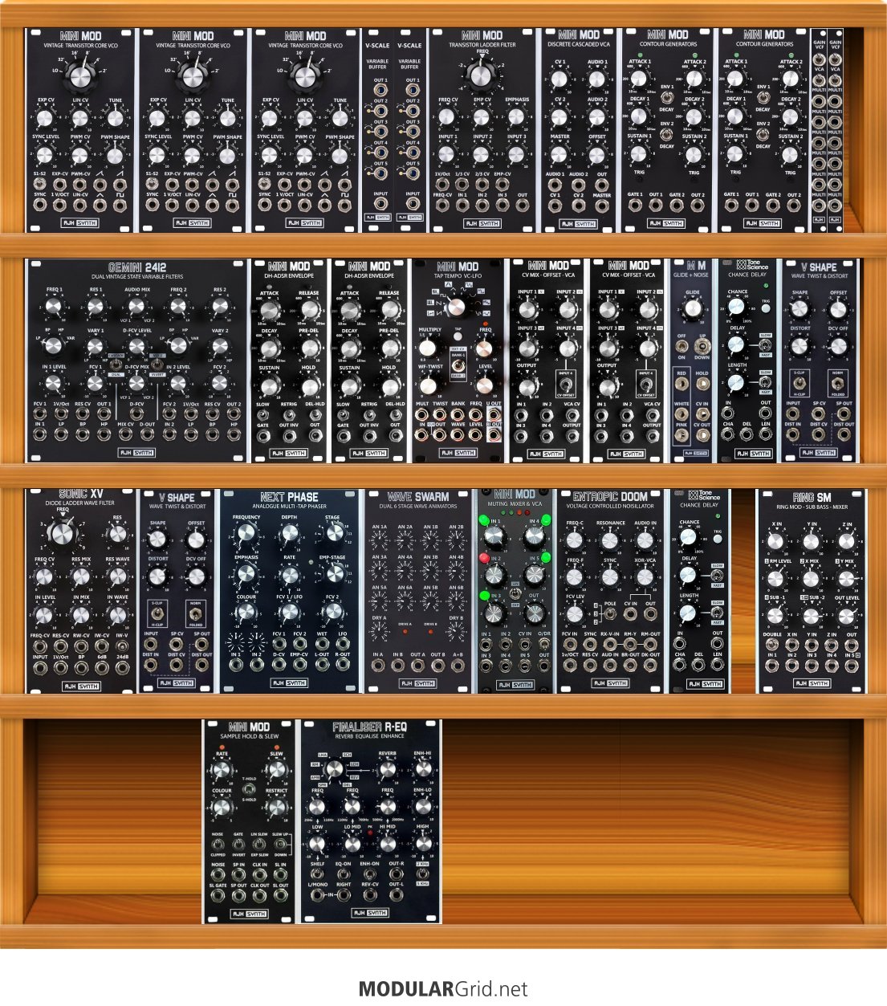
Task: Adjust the DEPTH knob on Next Phase
Action: (x=289, y=533)
